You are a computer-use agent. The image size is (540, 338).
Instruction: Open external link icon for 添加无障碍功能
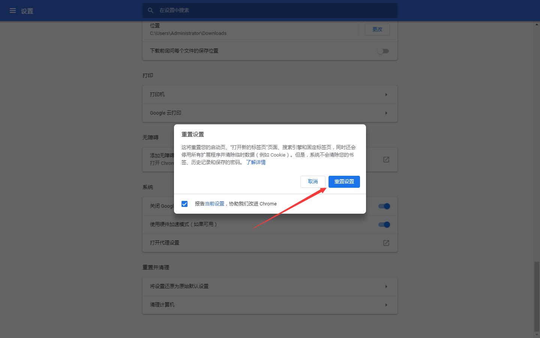[386, 160]
